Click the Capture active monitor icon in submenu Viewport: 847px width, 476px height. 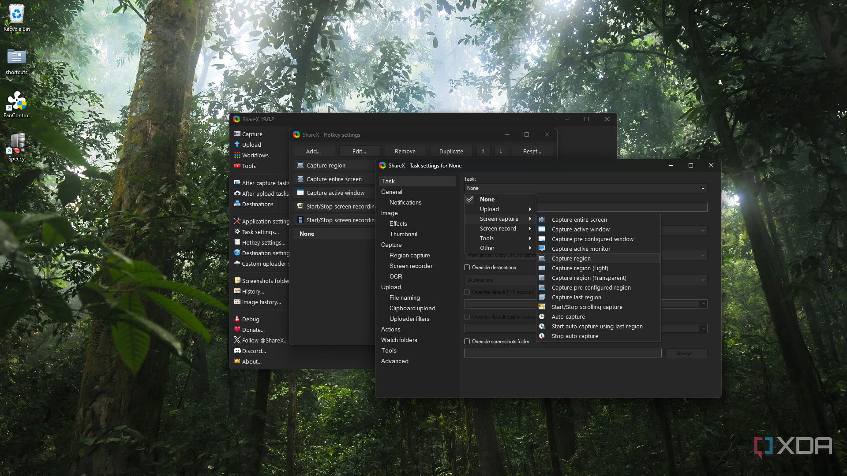point(542,249)
